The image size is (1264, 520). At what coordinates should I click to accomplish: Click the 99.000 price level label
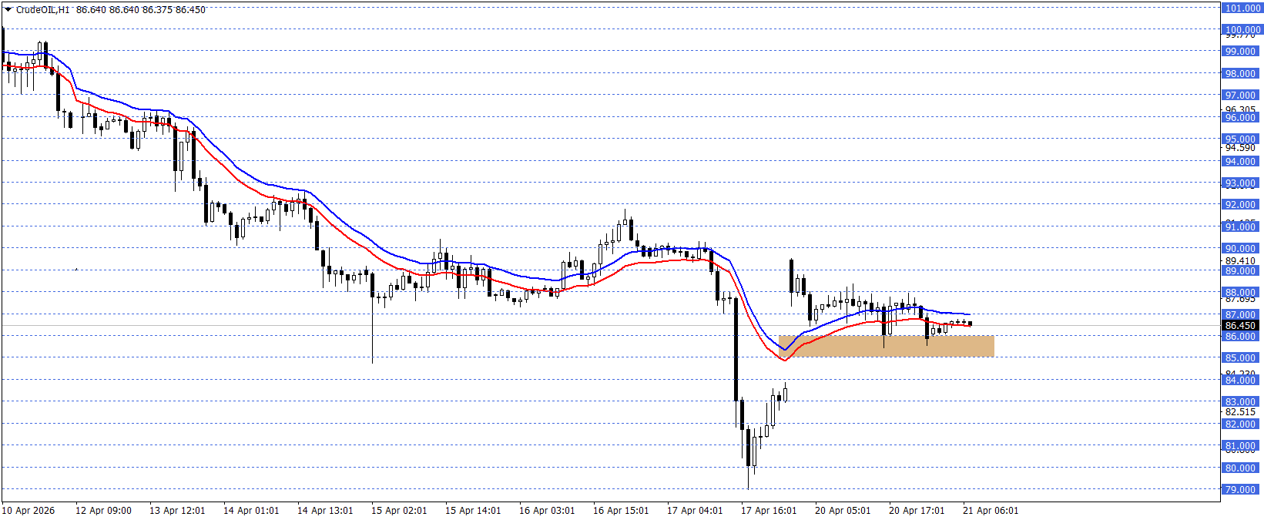(1241, 52)
